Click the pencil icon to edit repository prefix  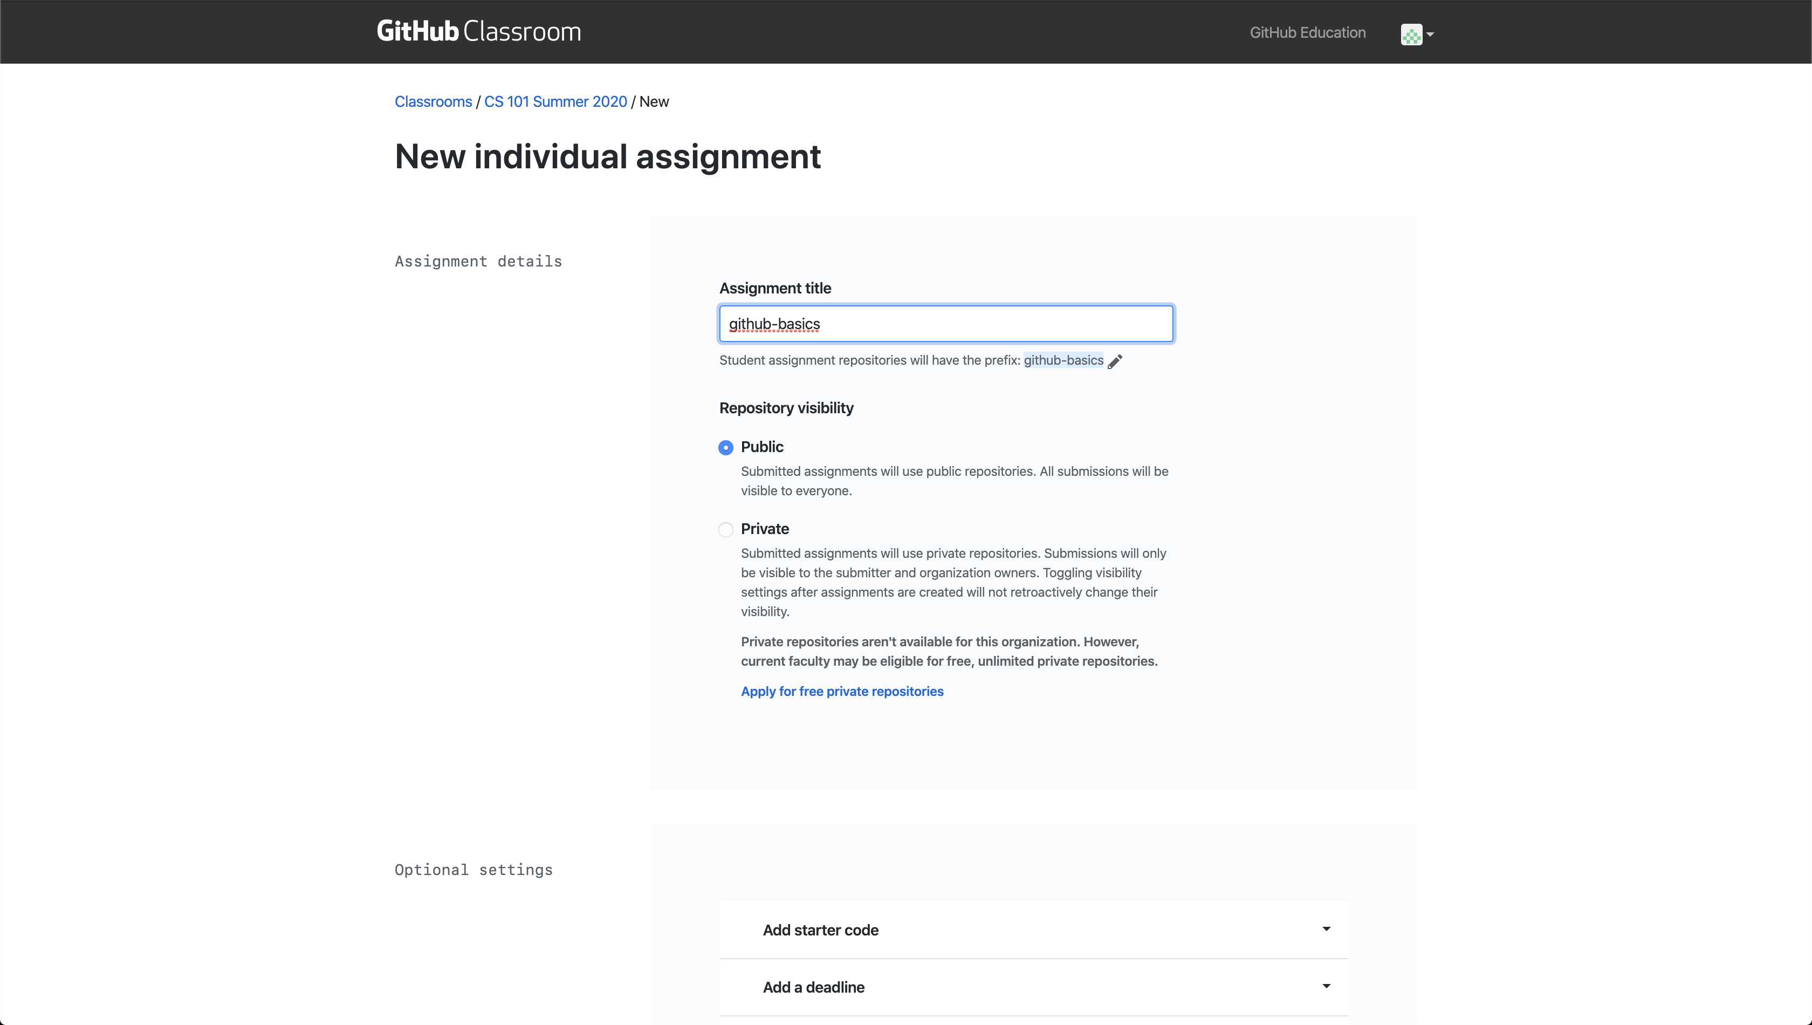pos(1115,361)
